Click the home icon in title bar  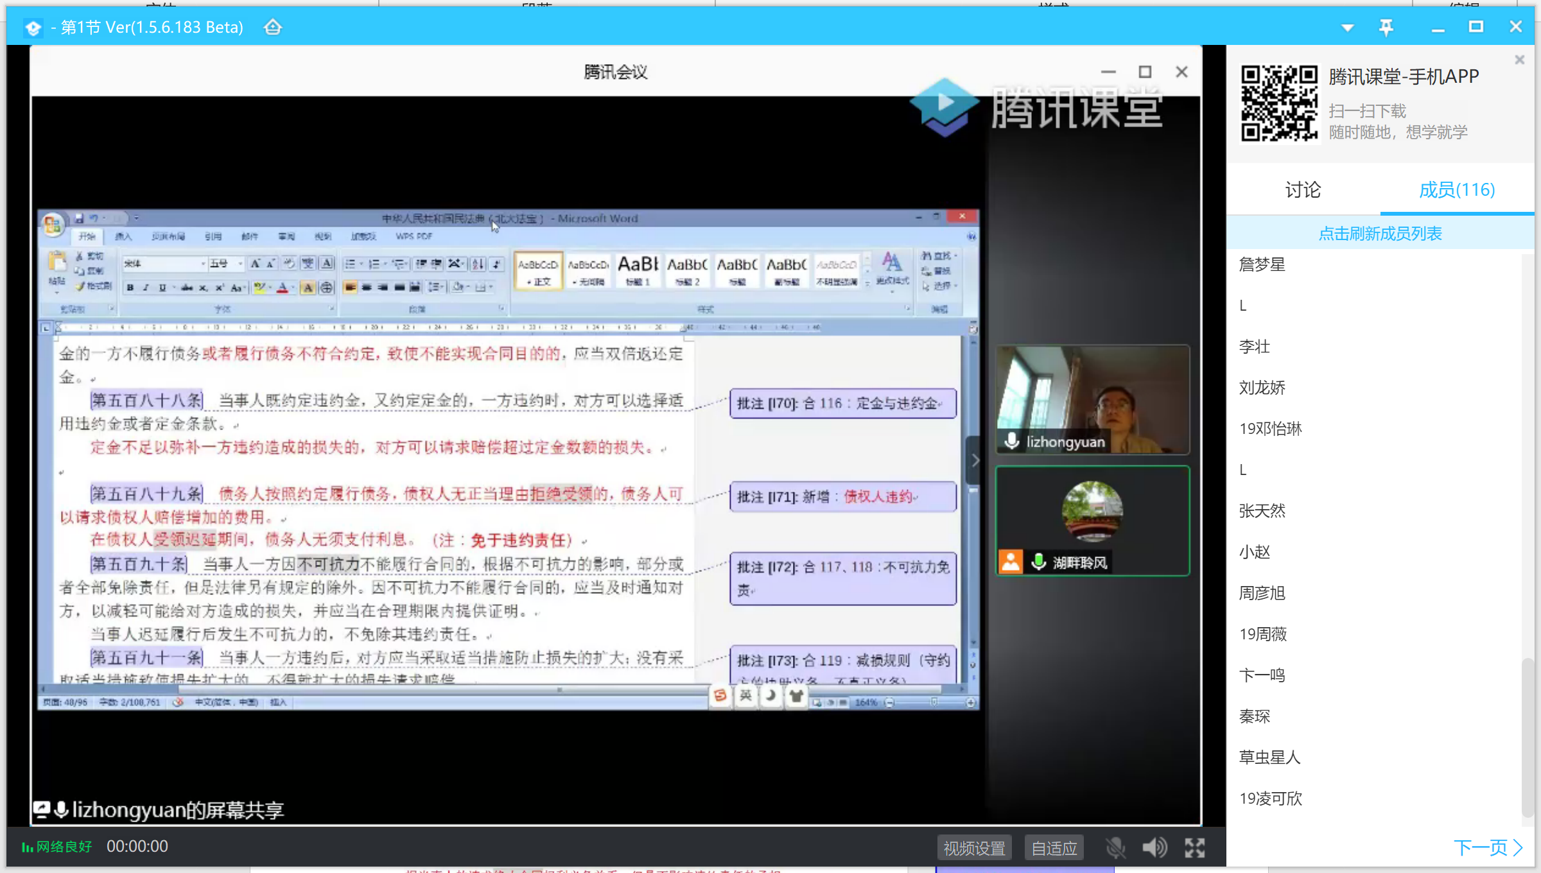coord(273,27)
